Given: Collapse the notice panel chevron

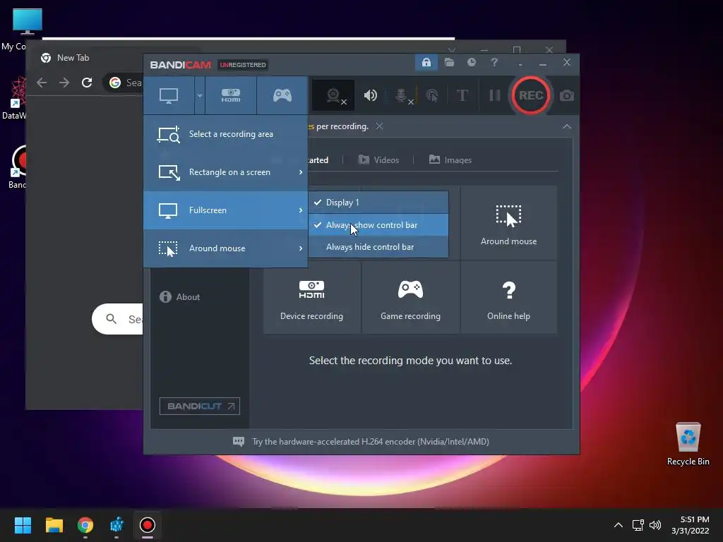Looking at the screenshot, I should tap(567, 126).
